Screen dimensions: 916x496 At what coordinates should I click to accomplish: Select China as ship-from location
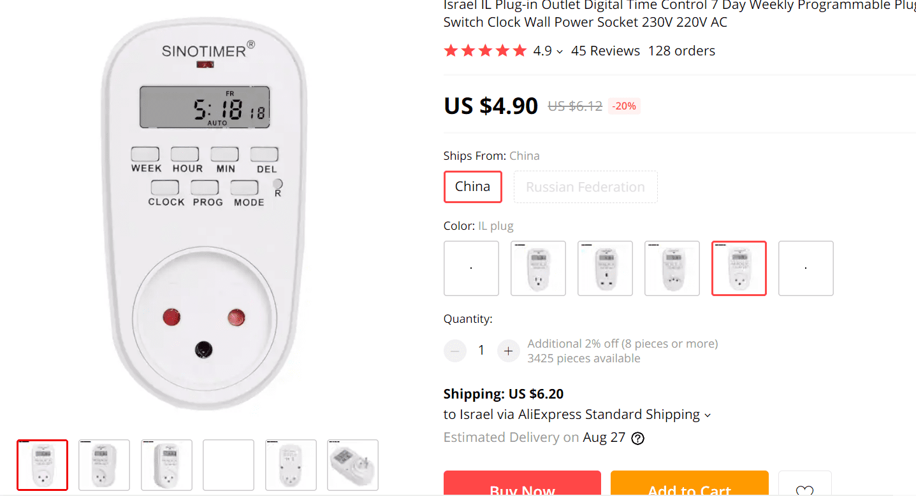[472, 187]
